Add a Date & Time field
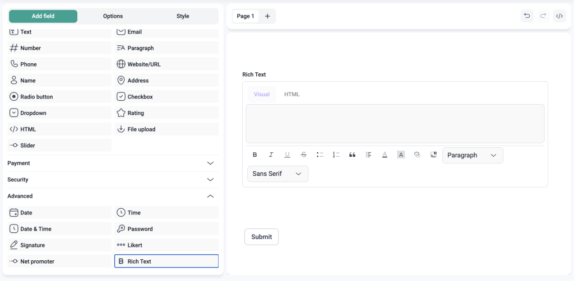Image resolution: width=574 pixels, height=281 pixels. point(59,229)
